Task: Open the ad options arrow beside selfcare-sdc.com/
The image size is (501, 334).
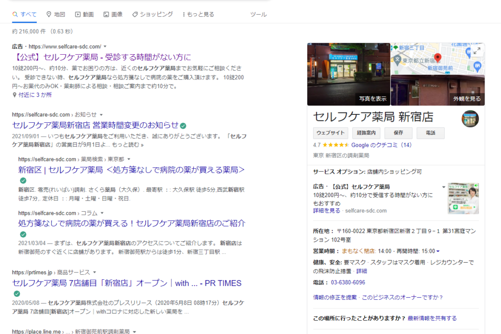Action: (x=105, y=46)
